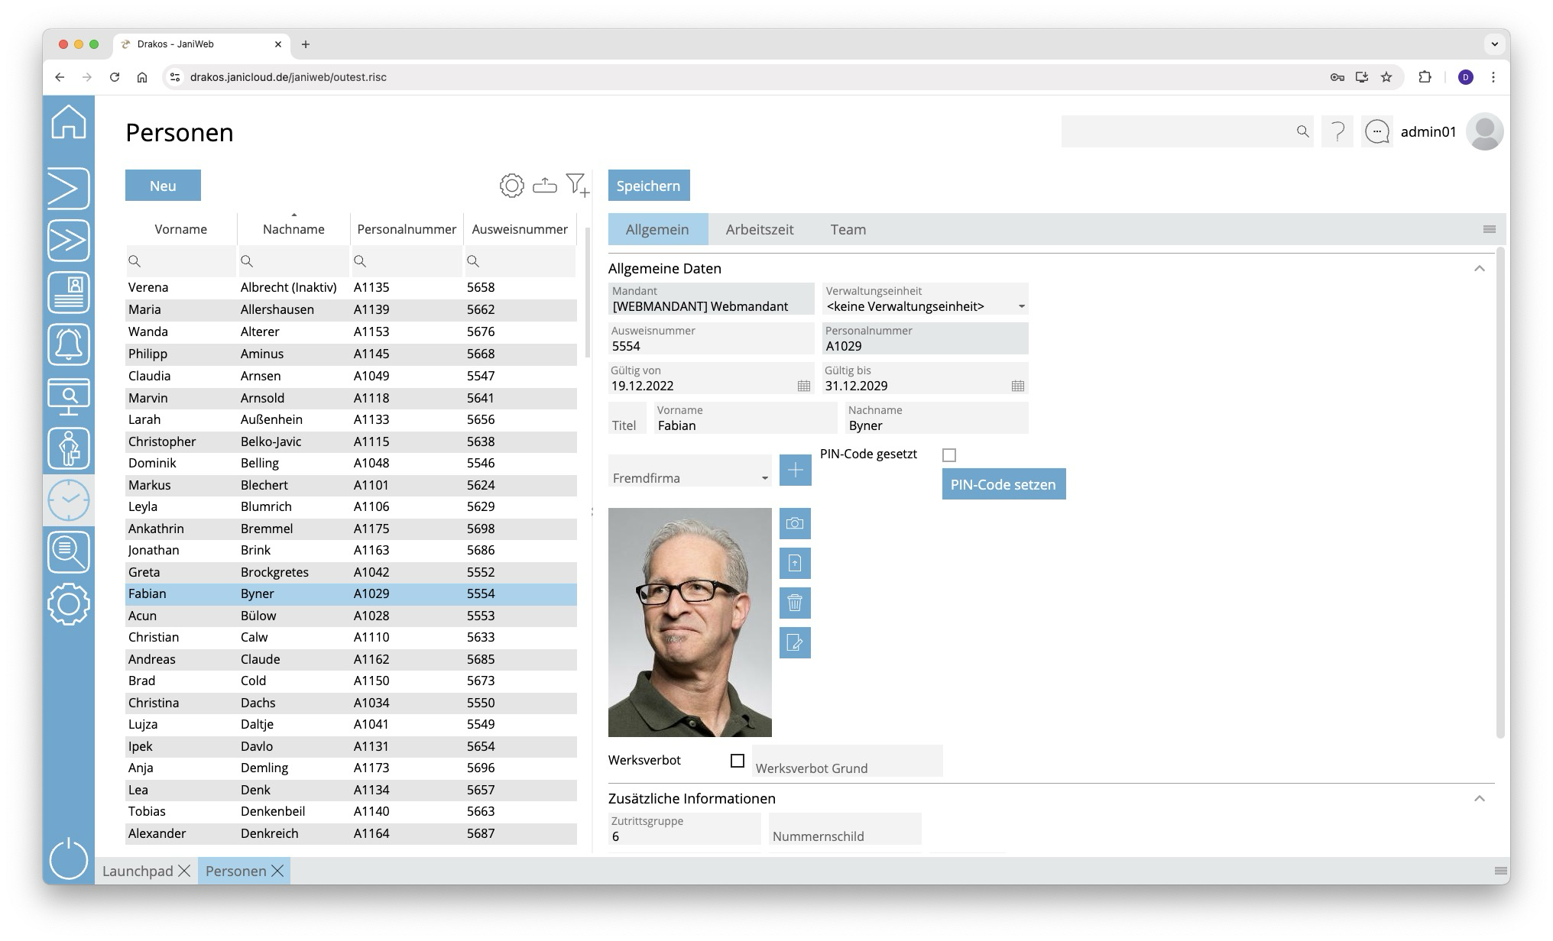This screenshot has height=941, width=1553.
Task: Click the trash icon to delete photo
Action: click(x=795, y=603)
